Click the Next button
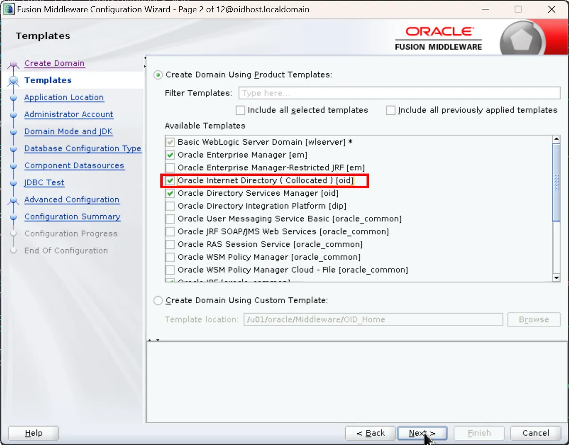 tap(422, 433)
